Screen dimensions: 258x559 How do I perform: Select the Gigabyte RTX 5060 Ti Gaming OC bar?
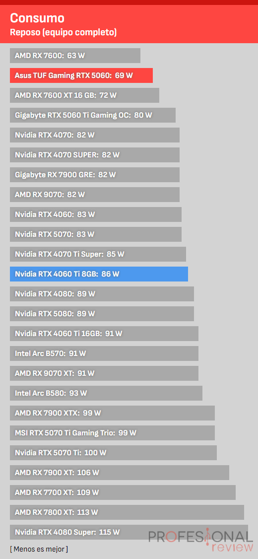tap(93, 115)
